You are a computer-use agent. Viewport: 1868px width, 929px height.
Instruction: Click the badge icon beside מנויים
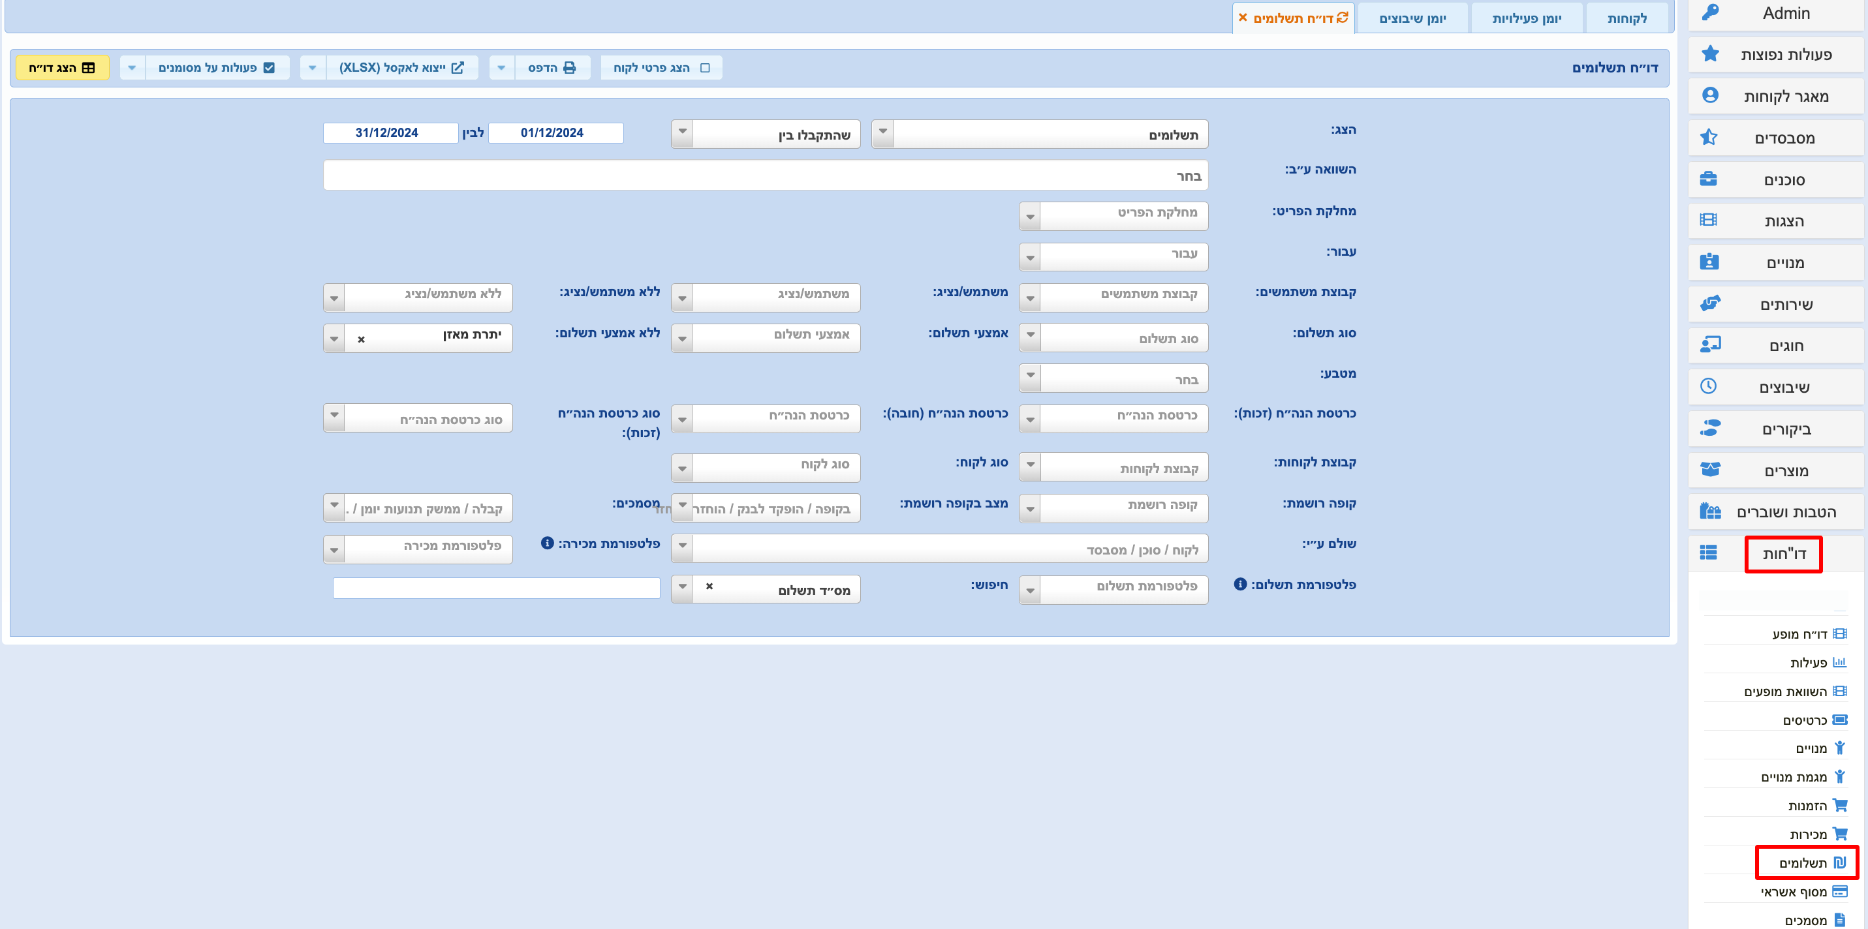coord(1709,262)
